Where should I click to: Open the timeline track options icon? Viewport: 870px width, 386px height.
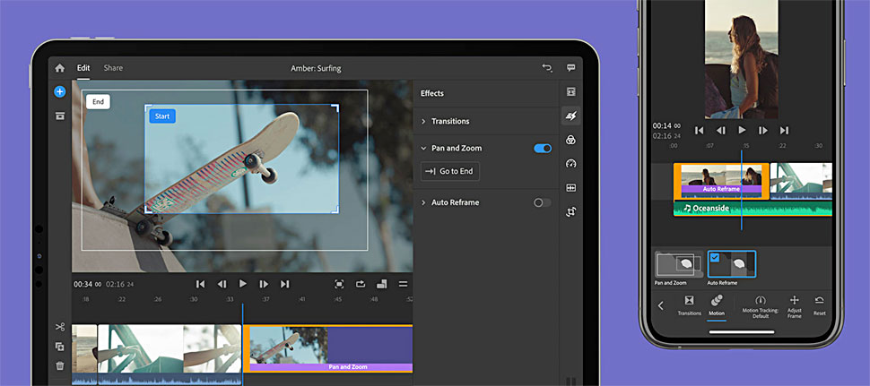tap(404, 284)
